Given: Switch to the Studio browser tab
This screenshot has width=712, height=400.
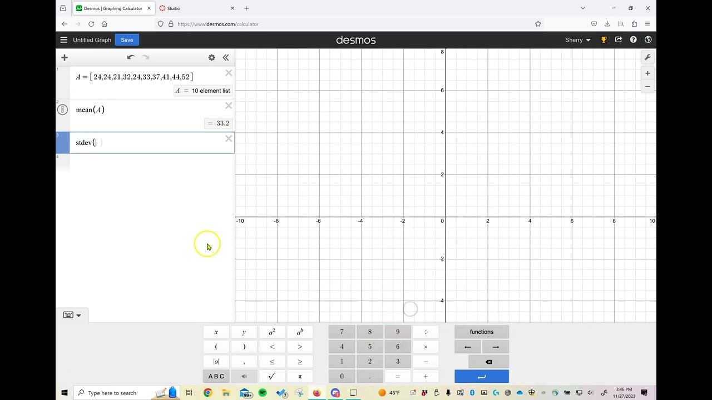Looking at the screenshot, I should coord(196,8).
